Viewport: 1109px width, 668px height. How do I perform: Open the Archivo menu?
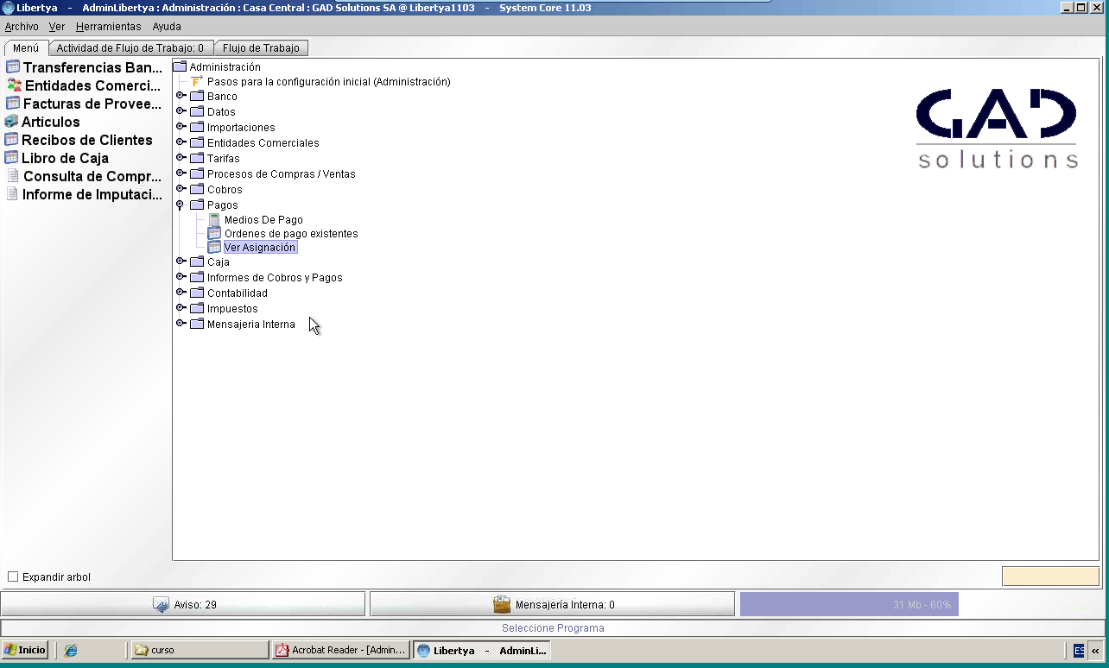[x=22, y=27]
